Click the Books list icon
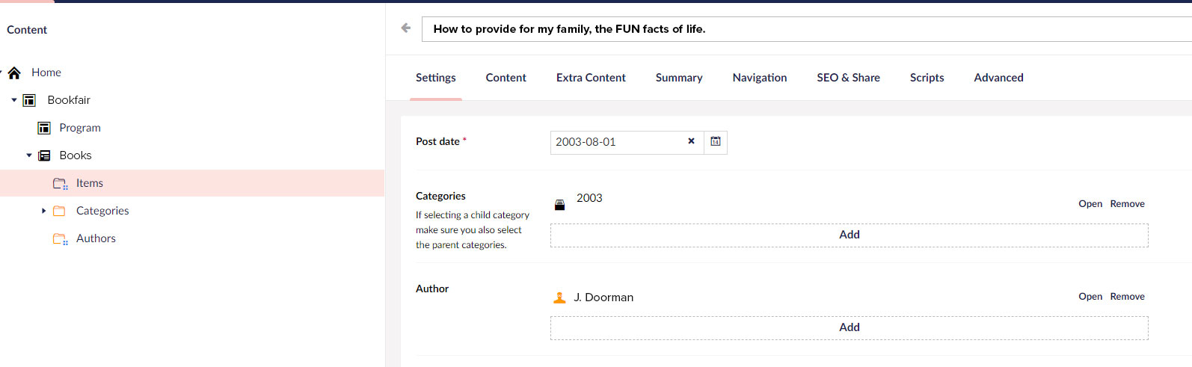This screenshot has width=1192, height=367. point(44,155)
